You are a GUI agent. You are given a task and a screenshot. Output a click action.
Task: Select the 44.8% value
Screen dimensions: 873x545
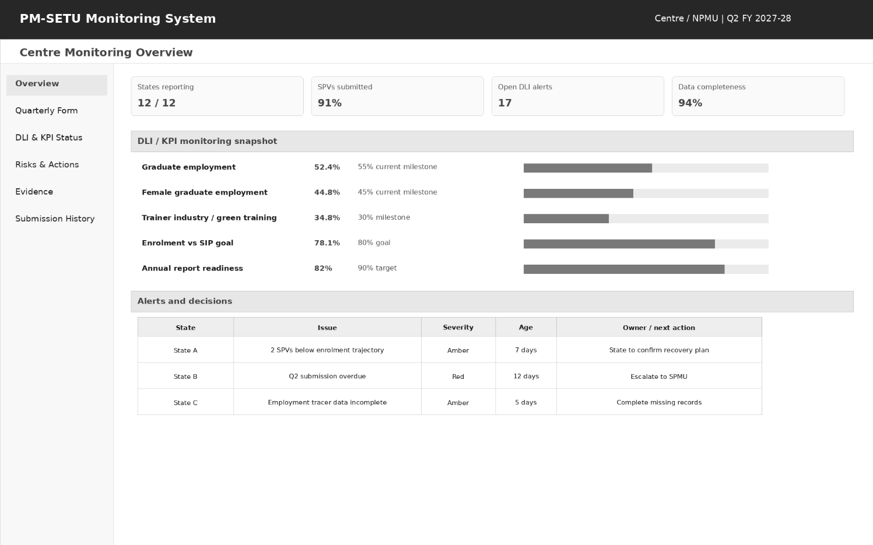pyautogui.click(x=327, y=192)
